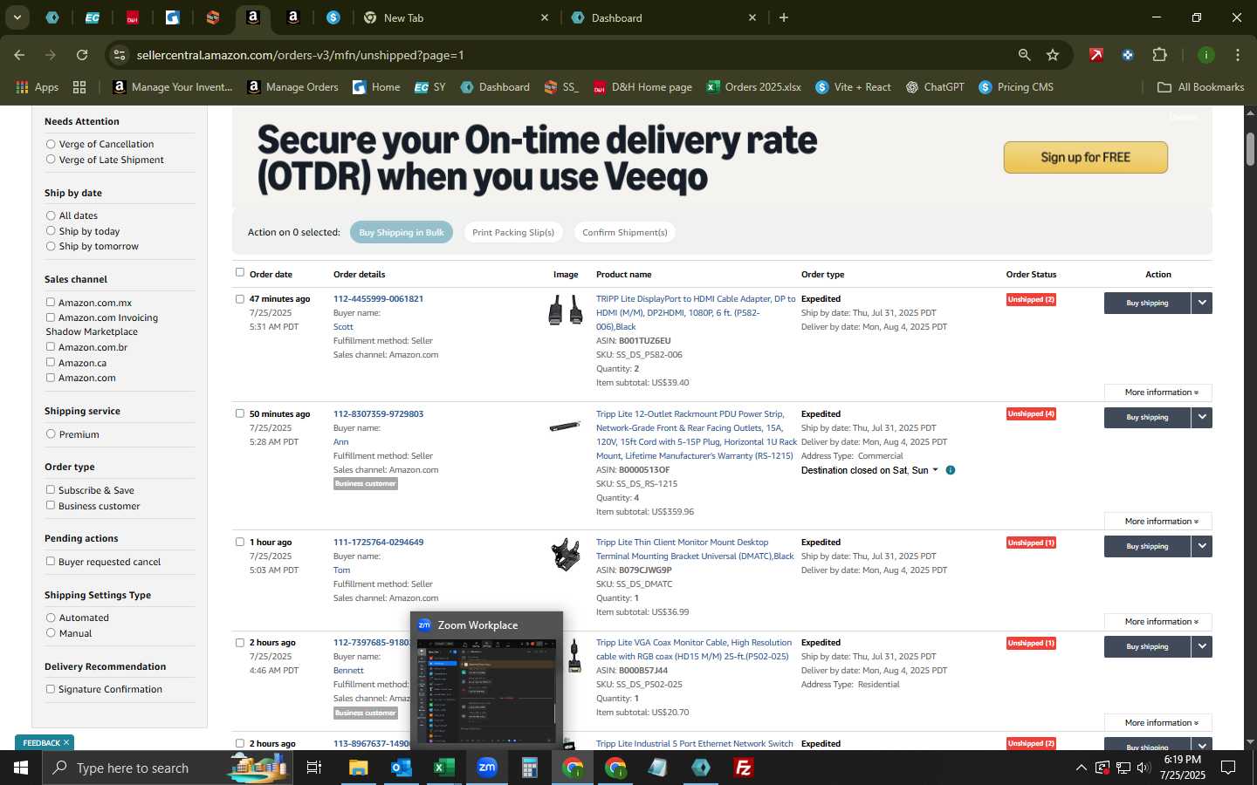Open the Chrome extensions puzzle icon

pyautogui.click(x=1159, y=55)
